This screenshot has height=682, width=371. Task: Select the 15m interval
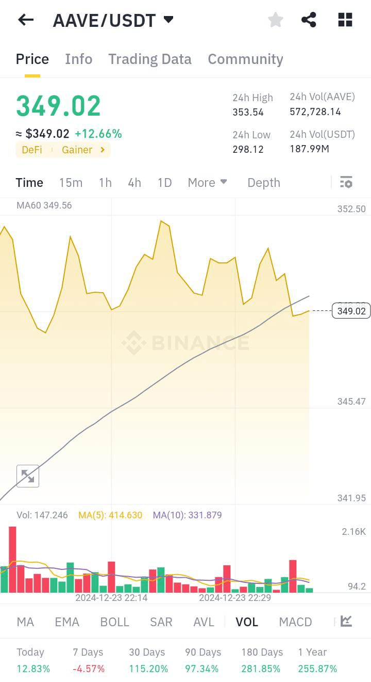point(71,182)
